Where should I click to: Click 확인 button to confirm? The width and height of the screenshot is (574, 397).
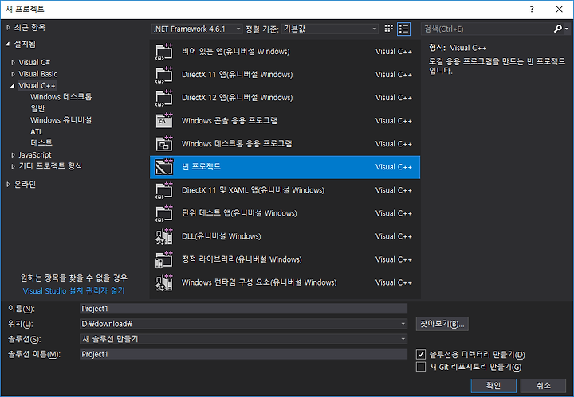[493, 385]
